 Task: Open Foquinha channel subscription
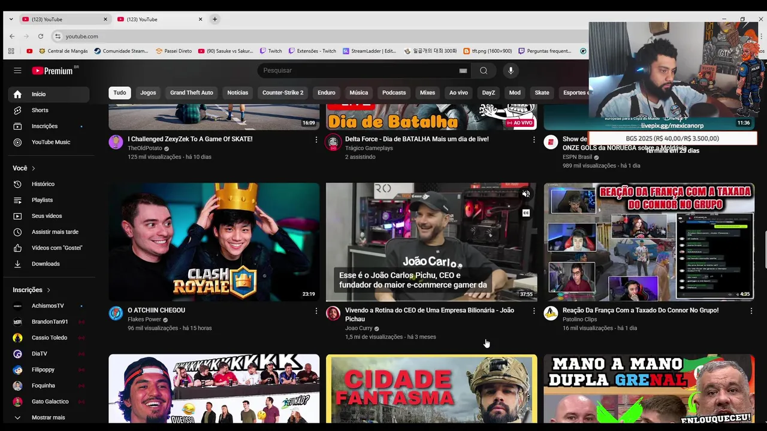49,386
